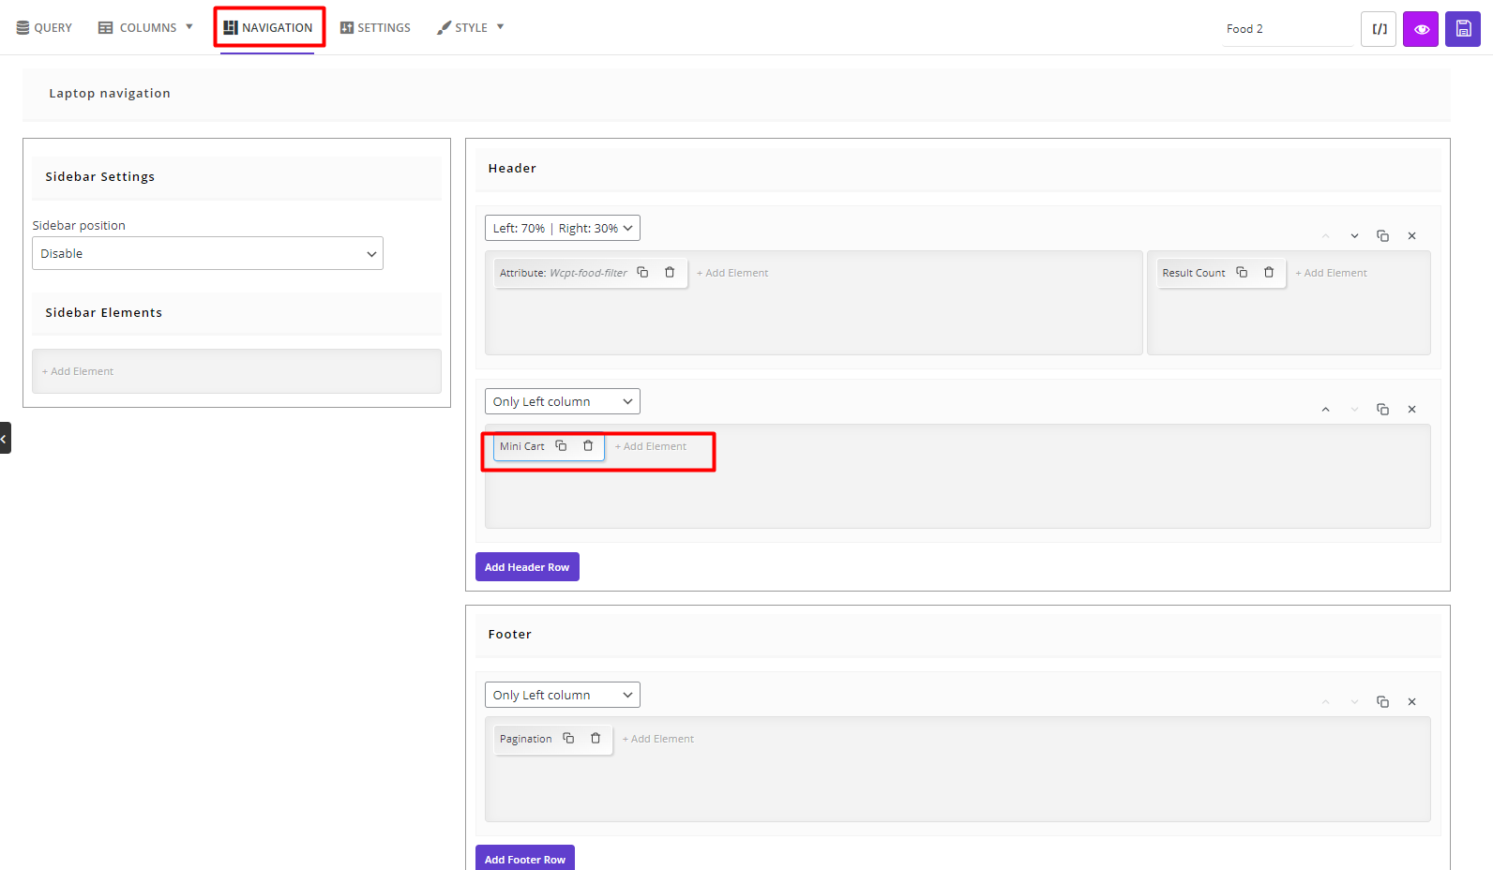Duplicate the Attribute Wcpt-food-filter element
1493x870 pixels.
[642, 273]
